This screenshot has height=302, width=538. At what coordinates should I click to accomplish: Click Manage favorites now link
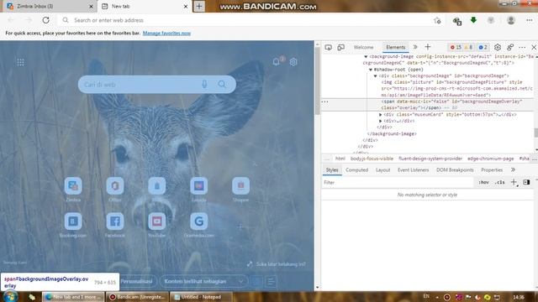click(x=166, y=34)
